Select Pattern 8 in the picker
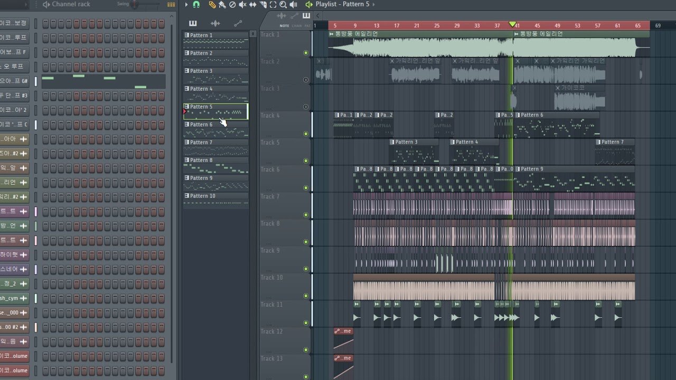Screen dimensions: 676x380 pos(215,165)
